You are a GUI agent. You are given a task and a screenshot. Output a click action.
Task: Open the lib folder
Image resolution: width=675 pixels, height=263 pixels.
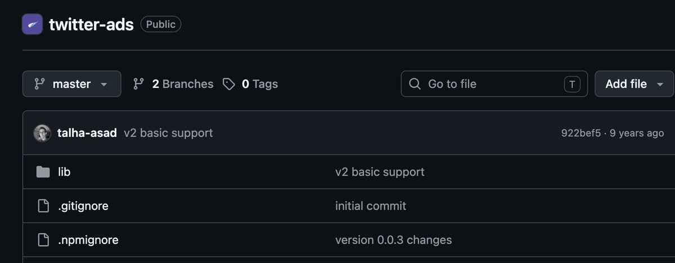[x=64, y=172]
